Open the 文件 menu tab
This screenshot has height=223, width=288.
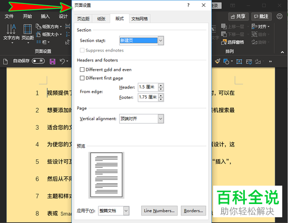pyautogui.click(x=9, y=16)
